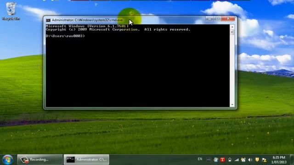Select the Administrator cmd taskbar button

86,159
